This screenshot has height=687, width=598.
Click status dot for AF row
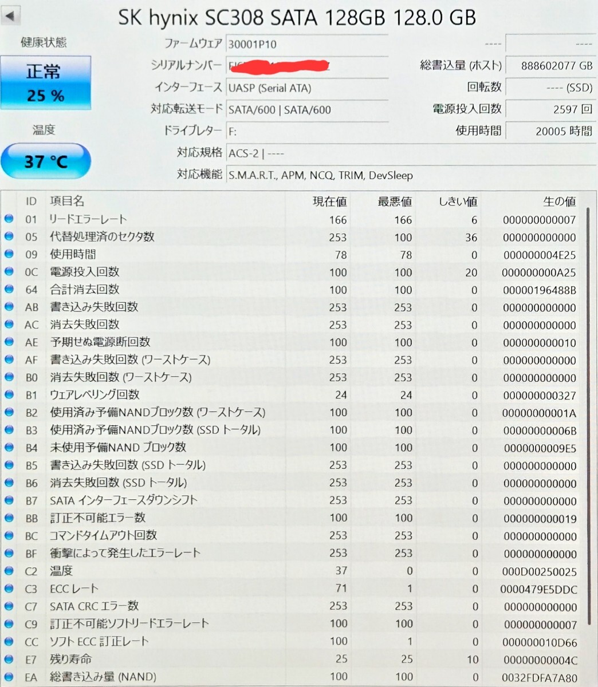click(x=9, y=360)
